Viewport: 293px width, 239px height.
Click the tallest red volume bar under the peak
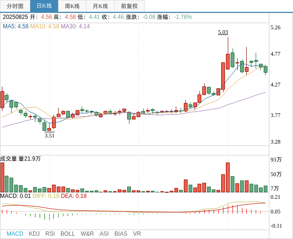point(228,178)
